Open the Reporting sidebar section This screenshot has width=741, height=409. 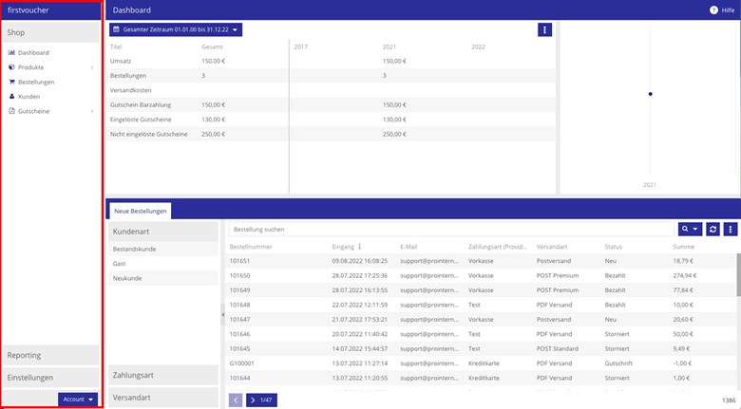(x=50, y=355)
